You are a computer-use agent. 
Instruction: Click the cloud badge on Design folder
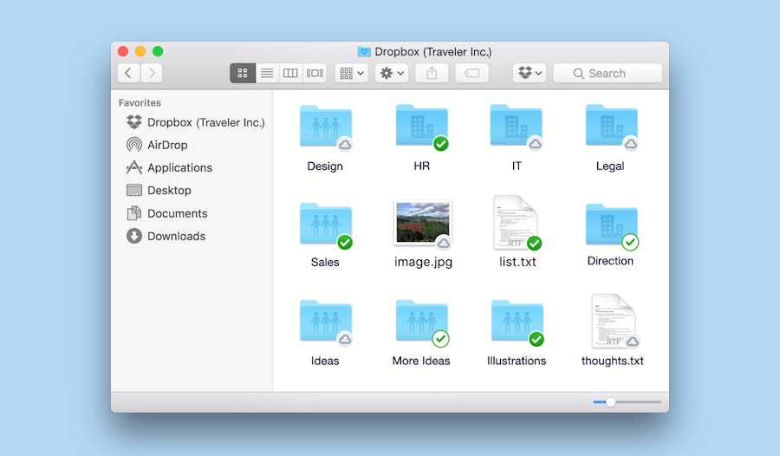tap(345, 145)
